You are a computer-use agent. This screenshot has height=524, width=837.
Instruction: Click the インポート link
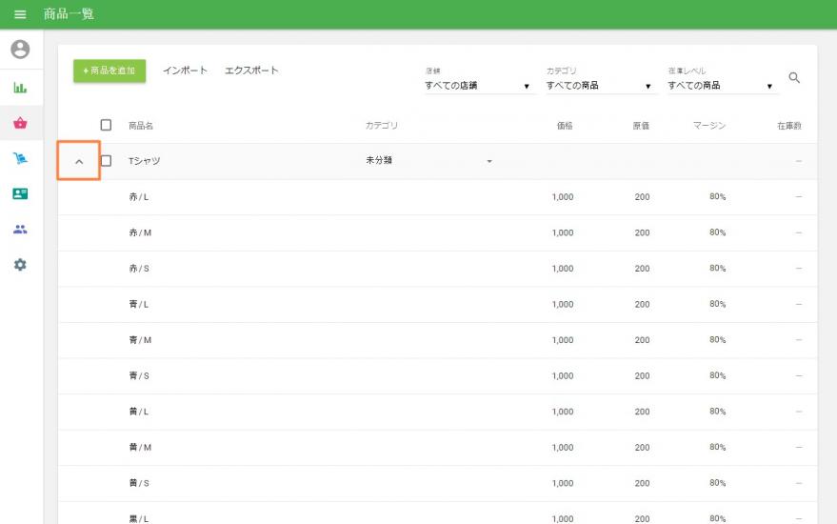tap(185, 71)
